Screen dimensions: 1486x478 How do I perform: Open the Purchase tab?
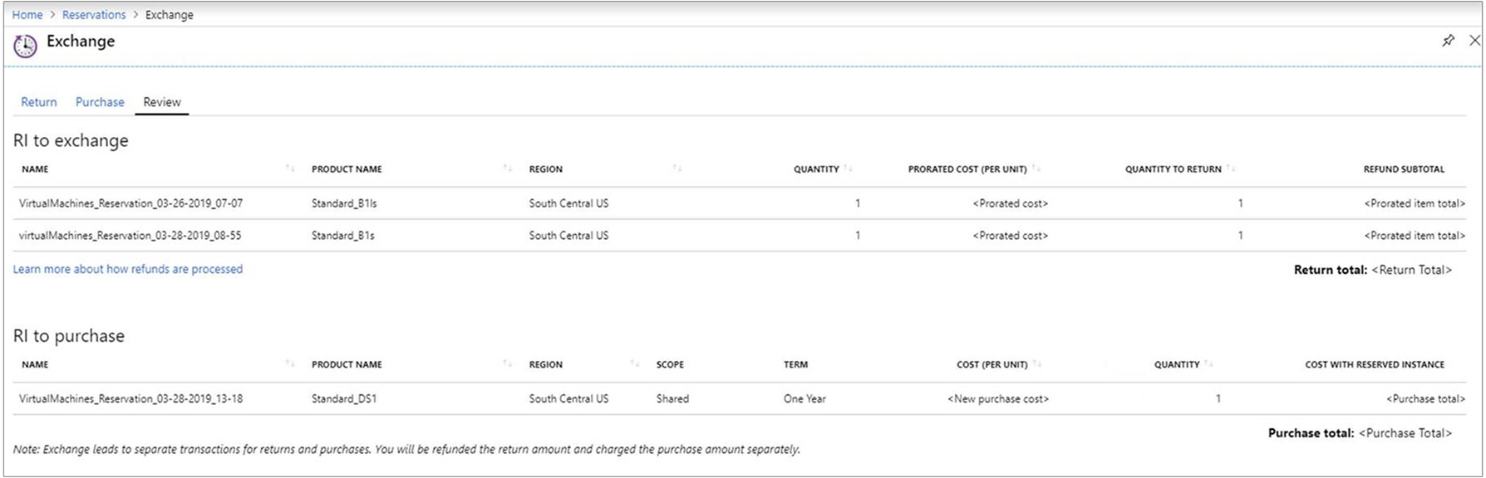tap(100, 102)
